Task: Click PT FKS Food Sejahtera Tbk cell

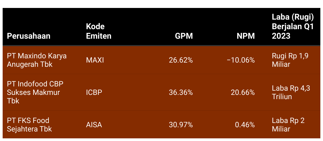Action: (x=29, y=125)
